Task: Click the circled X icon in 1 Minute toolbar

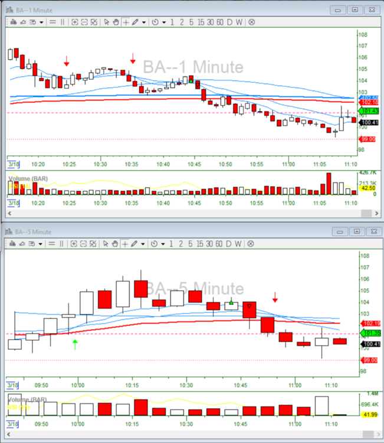Action: (251, 22)
